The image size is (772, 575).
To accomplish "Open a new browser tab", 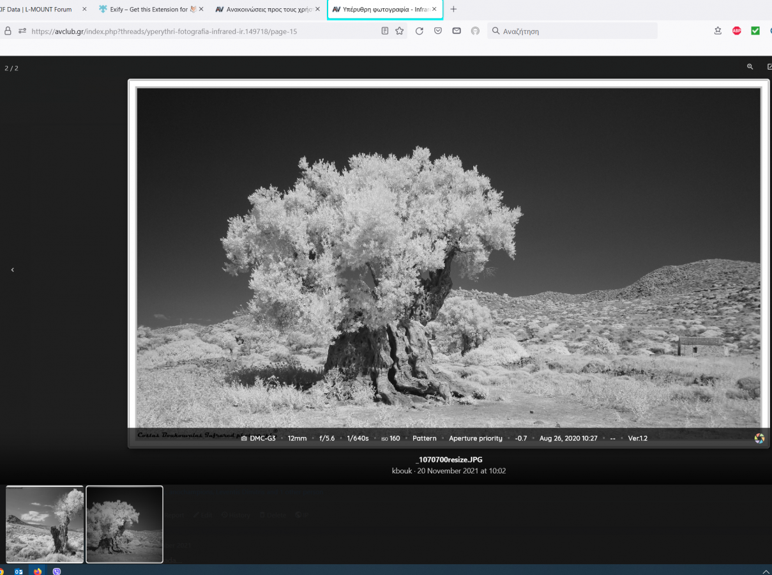I will point(453,10).
